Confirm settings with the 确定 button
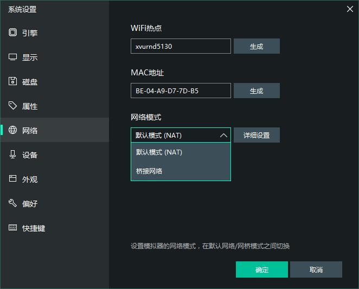359x289 pixels. (x=261, y=269)
